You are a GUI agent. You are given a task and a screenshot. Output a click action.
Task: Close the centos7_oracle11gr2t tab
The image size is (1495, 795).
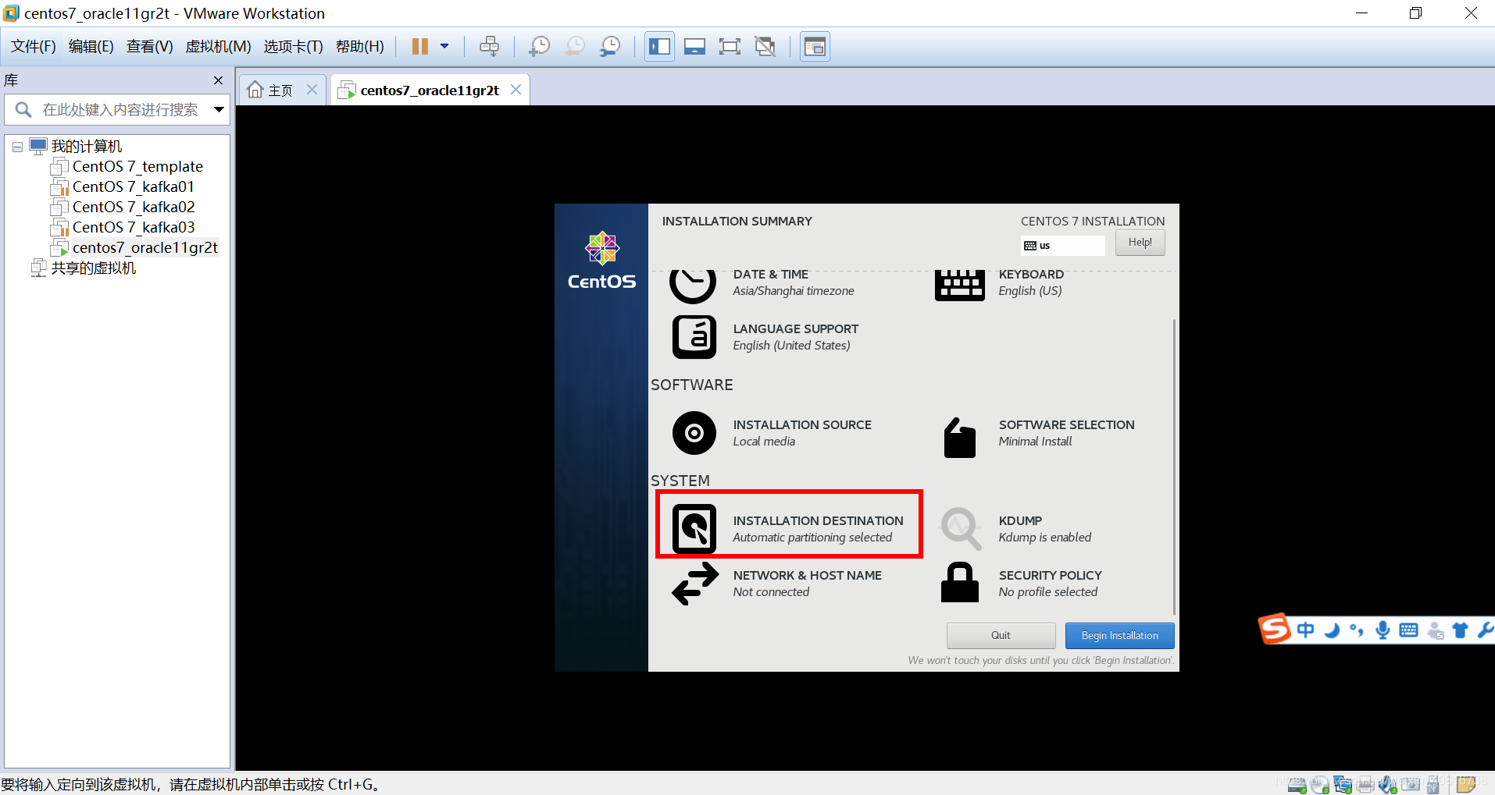click(516, 90)
